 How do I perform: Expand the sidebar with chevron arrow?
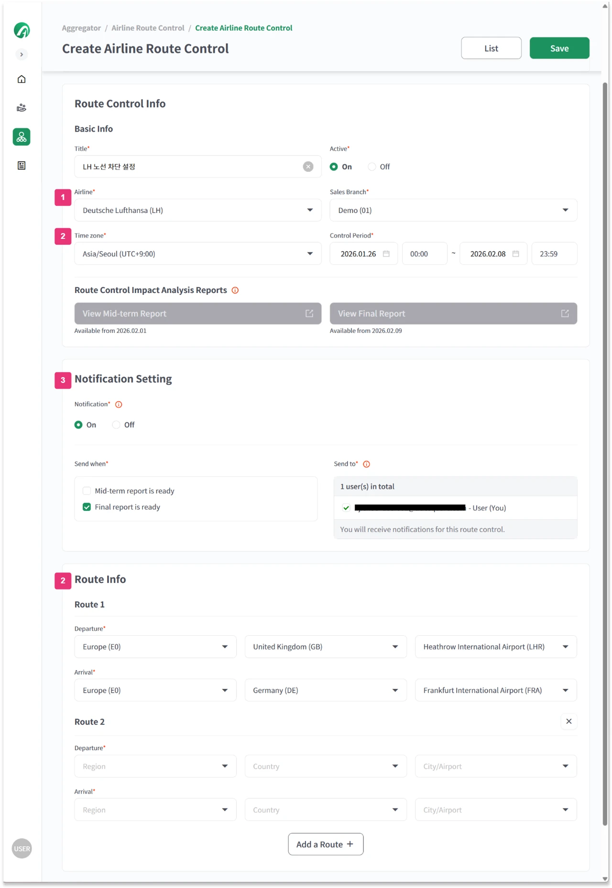(22, 55)
